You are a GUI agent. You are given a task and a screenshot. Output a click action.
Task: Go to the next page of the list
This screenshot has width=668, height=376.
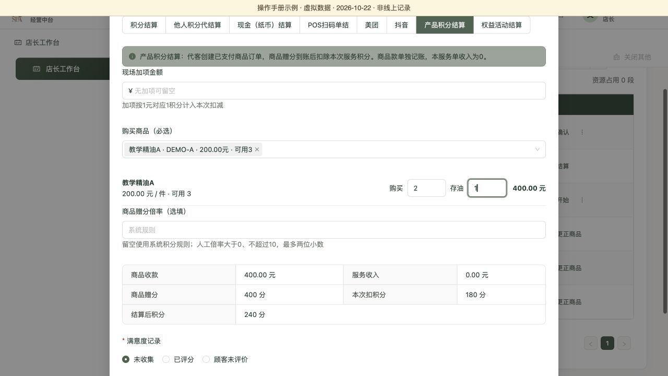624,343
